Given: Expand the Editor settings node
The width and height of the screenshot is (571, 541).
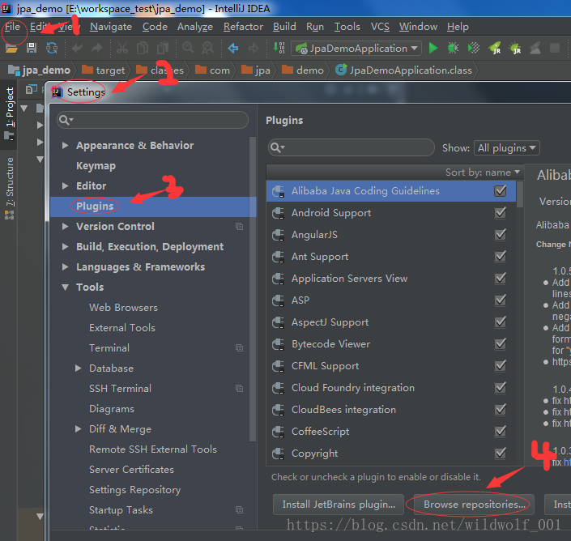Looking at the screenshot, I should point(65,185).
